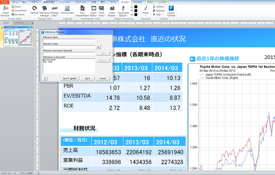The image size is (275, 175).
Task: Click the lookup magnifier button in dialog
Action: [x=98, y=47]
